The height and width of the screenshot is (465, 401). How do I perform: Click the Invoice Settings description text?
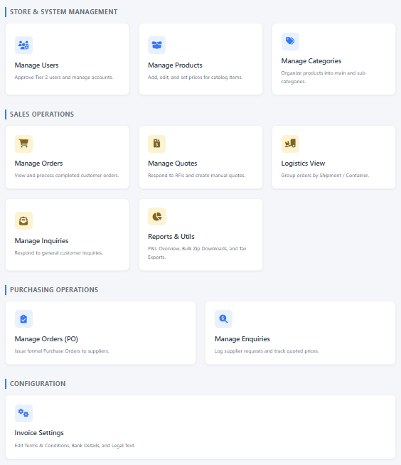(75, 445)
